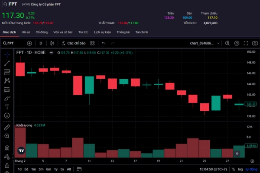Click the 15:04:59 (UTC+7) timezone selector
The height and width of the screenshot is (173, 260).
tap(213, 169)
